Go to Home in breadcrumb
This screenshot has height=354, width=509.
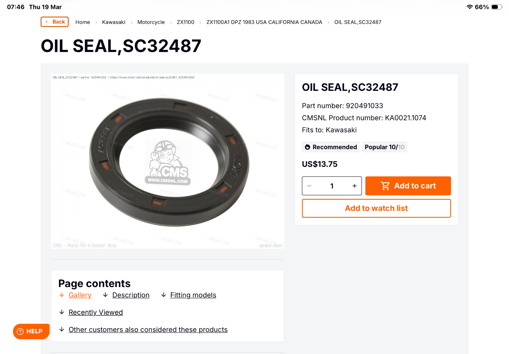(x=83, y=22)
